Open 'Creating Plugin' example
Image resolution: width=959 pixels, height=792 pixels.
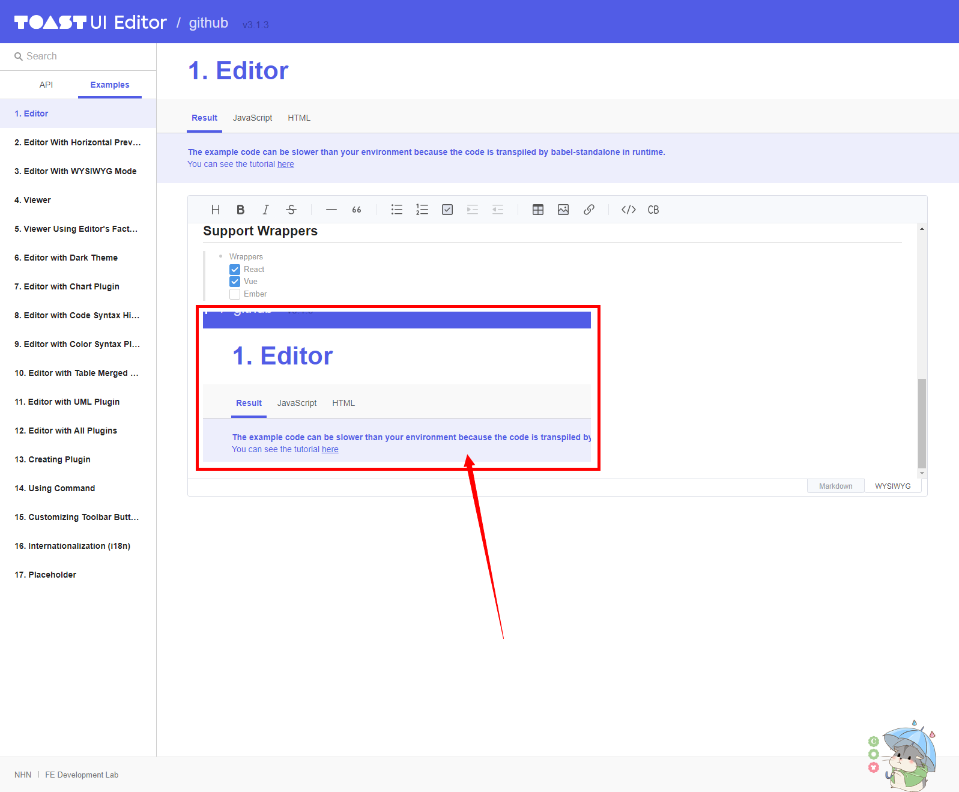click(x=78, y=459)
